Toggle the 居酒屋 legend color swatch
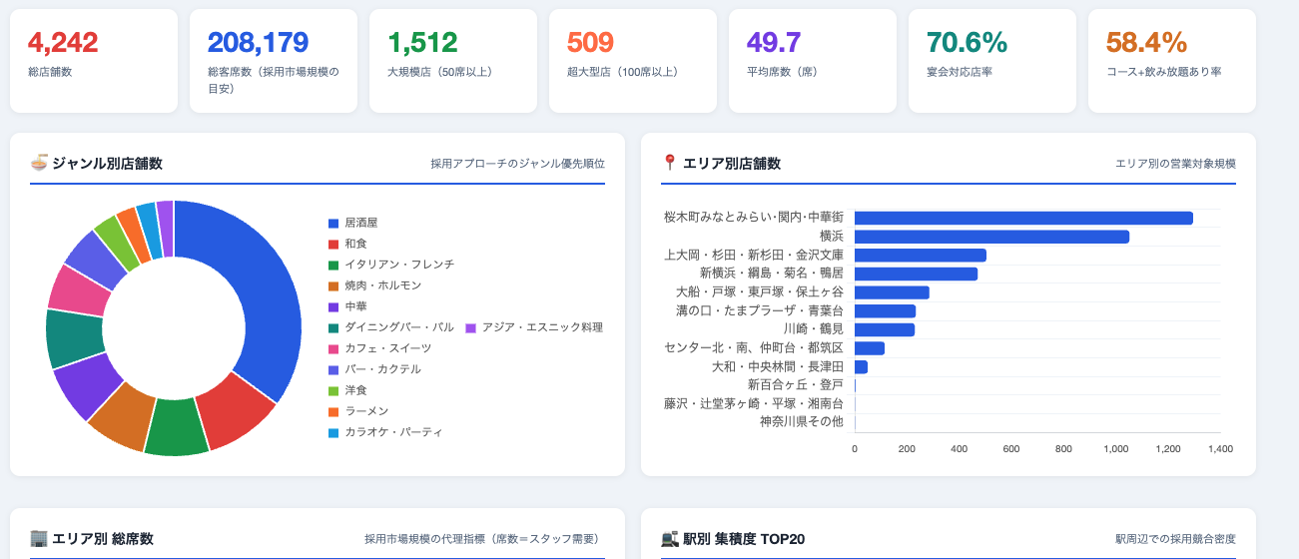Viewport: 1299px width, 559px height. [x=333, y=223]
